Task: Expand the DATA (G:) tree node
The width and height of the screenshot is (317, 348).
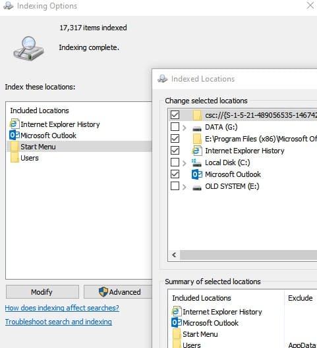Action: [x=184, y=128]
